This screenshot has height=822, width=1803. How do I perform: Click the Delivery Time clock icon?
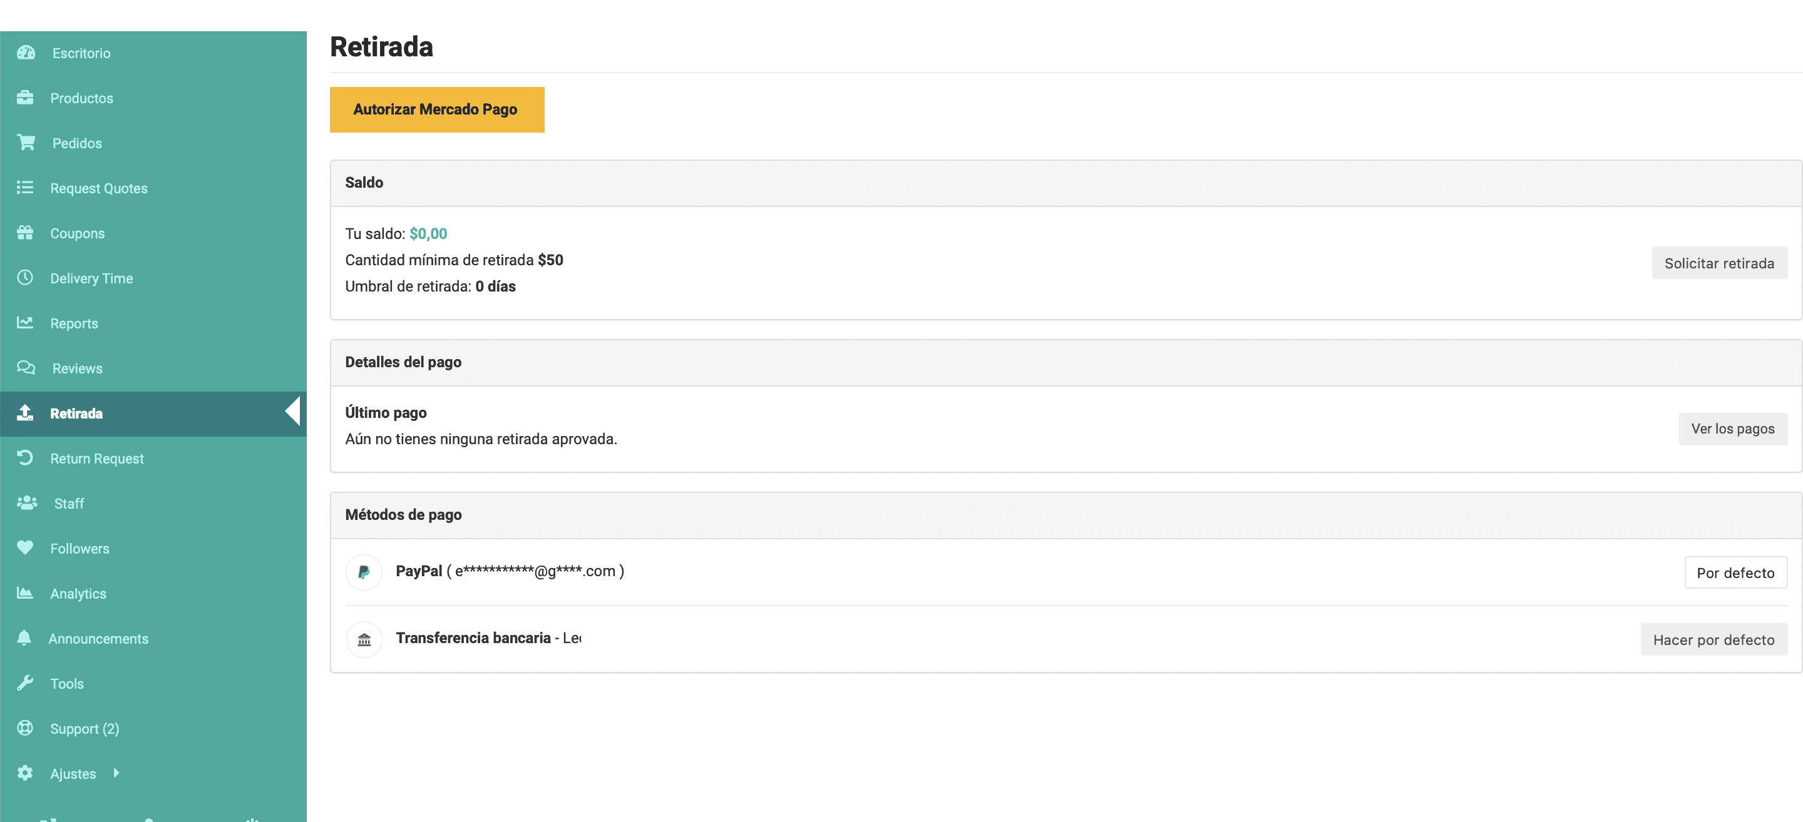[25, 278]
